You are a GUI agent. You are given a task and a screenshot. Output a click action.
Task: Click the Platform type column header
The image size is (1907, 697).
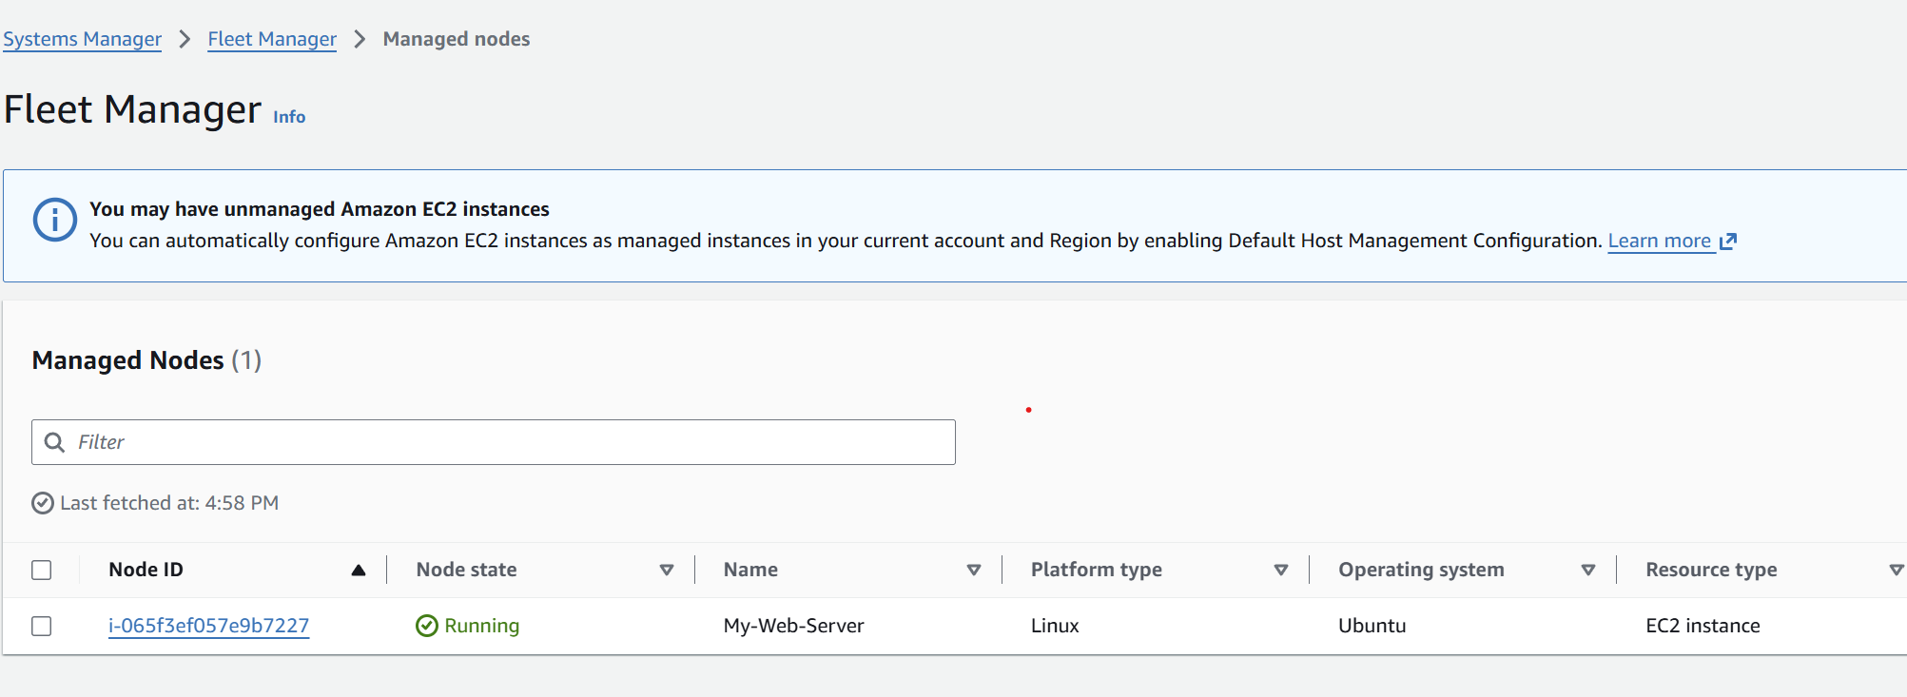pos(1096,570)
